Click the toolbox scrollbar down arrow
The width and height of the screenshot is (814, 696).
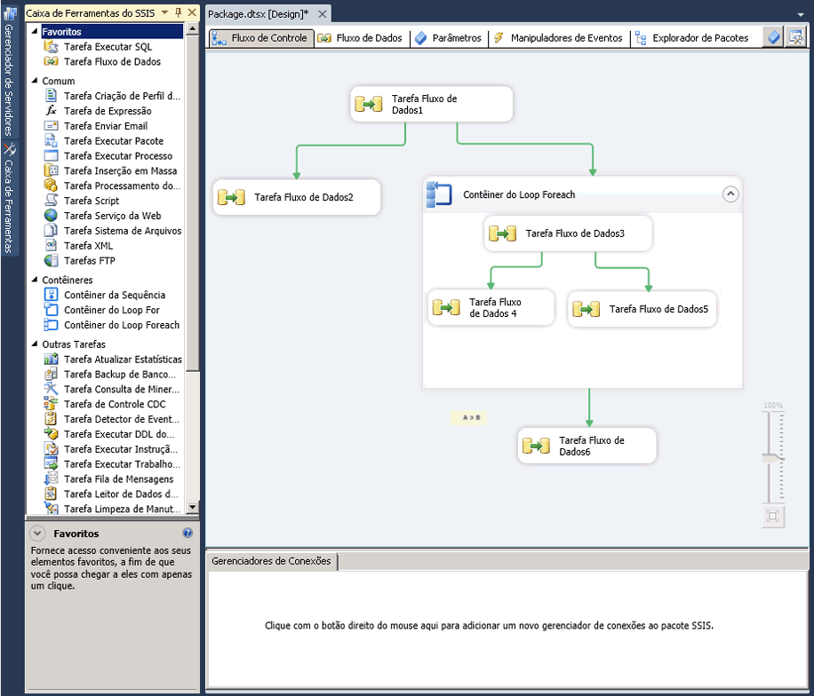pyautogui.click(x=192, y=508)
